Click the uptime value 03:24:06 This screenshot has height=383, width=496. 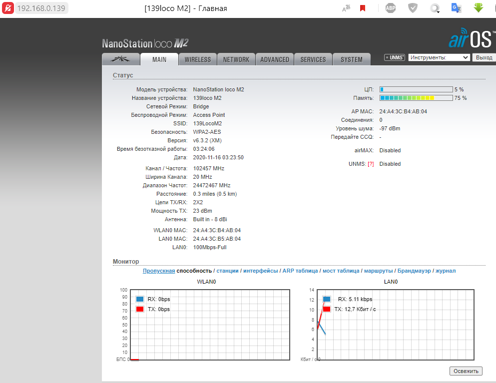coord(204,149)
